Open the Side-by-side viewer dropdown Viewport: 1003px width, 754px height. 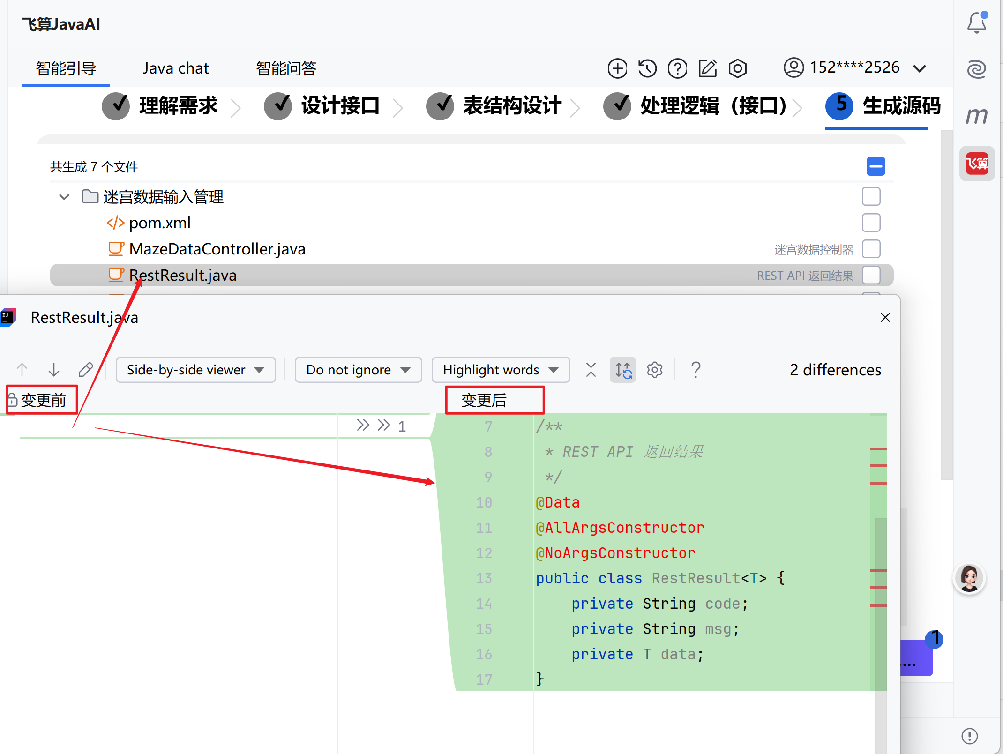[195, 370]
